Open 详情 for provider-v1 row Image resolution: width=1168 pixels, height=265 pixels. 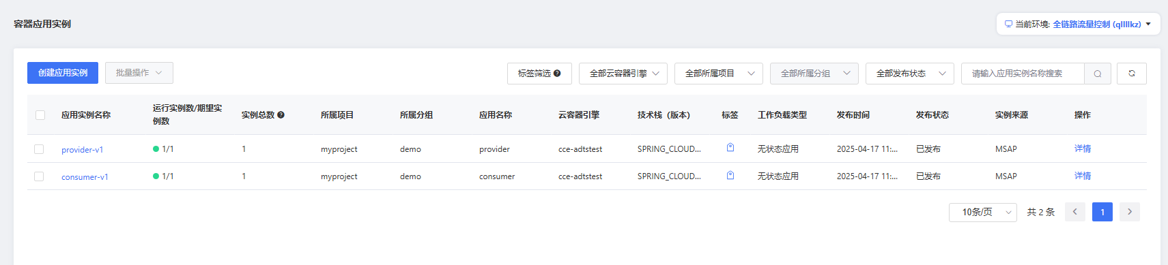[1083, 149]
